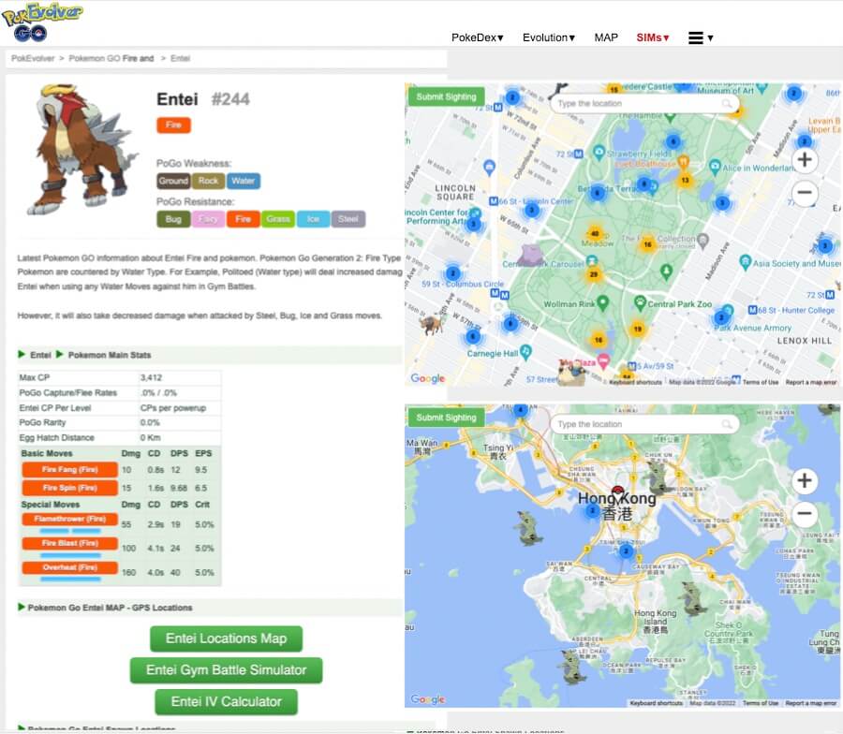Select the Pokeball marker above Hong Kong label
The height and width of the screenshot is (734, 843).
(618, 492)
